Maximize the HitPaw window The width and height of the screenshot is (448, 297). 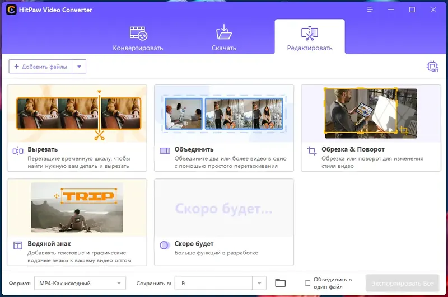(412, 10)
